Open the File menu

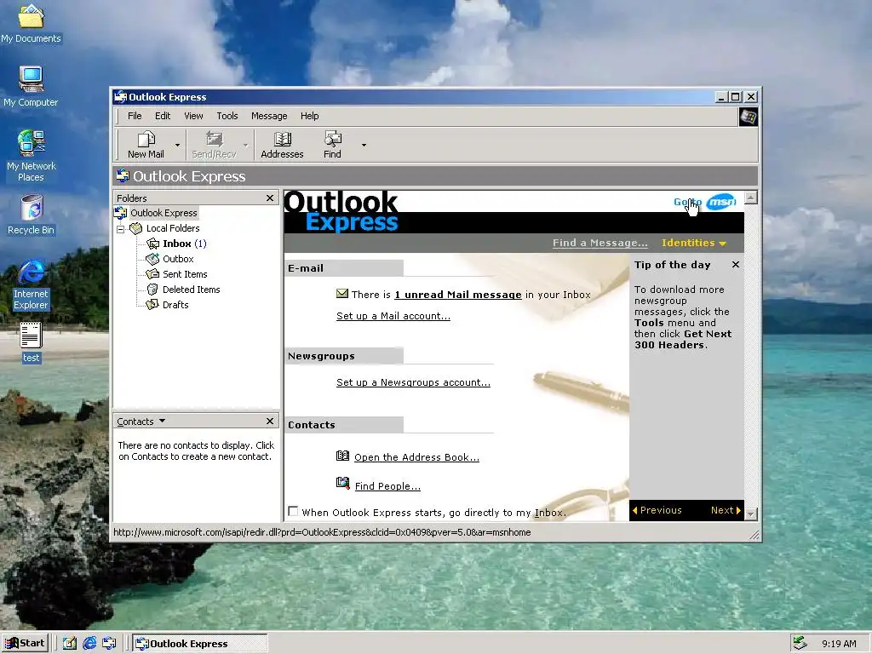pyautogui.click(x=135, y=116)
